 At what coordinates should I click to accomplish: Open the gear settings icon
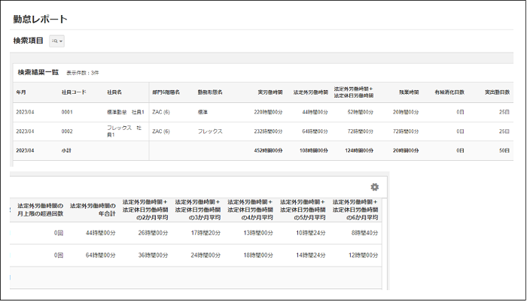(x=374, y=187)
